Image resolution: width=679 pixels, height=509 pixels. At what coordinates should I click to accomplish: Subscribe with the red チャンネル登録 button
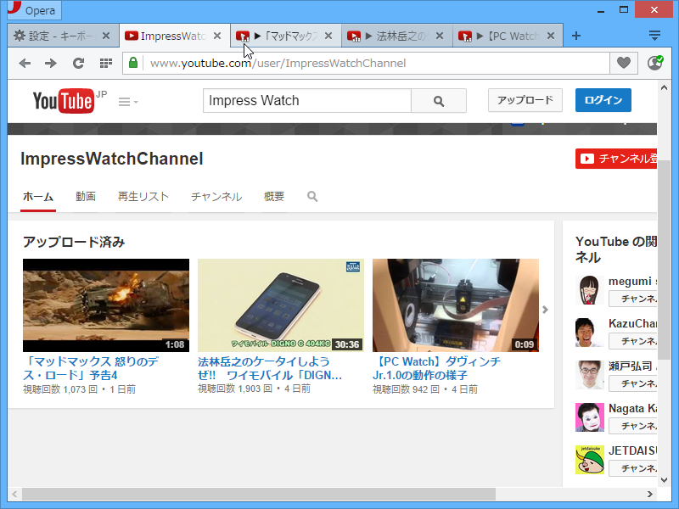click(616, 159)
